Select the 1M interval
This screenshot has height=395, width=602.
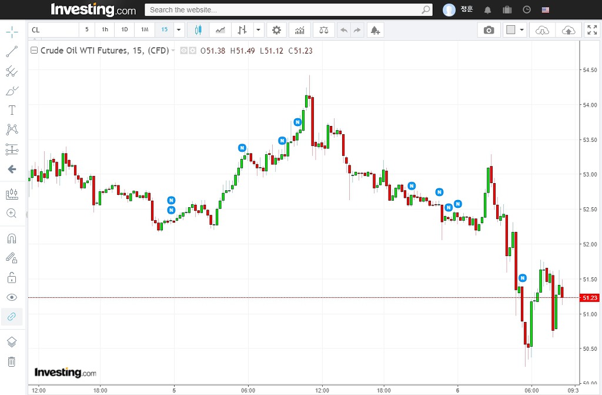tap(145, 29)
